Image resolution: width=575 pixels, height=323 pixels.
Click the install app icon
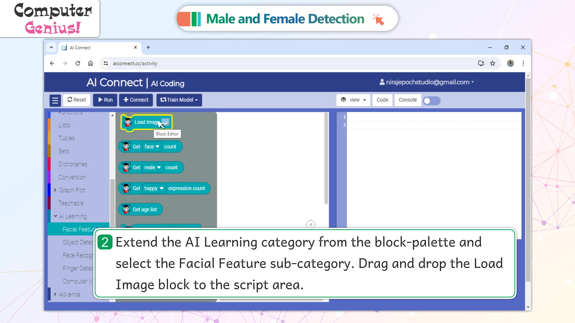[481, 63]
